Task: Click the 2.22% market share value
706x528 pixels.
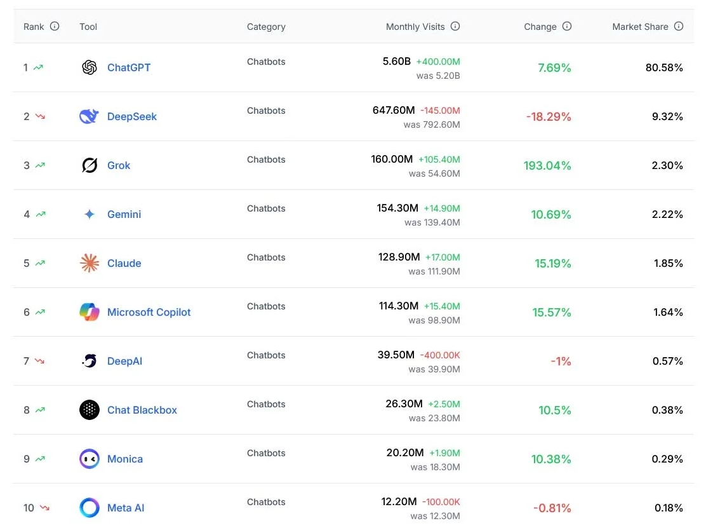Action: pyautogui.click(x=667, y=215)
